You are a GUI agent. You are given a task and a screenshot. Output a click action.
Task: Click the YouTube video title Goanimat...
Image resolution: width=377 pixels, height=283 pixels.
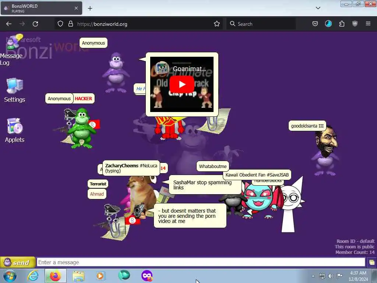click(190, 69)
